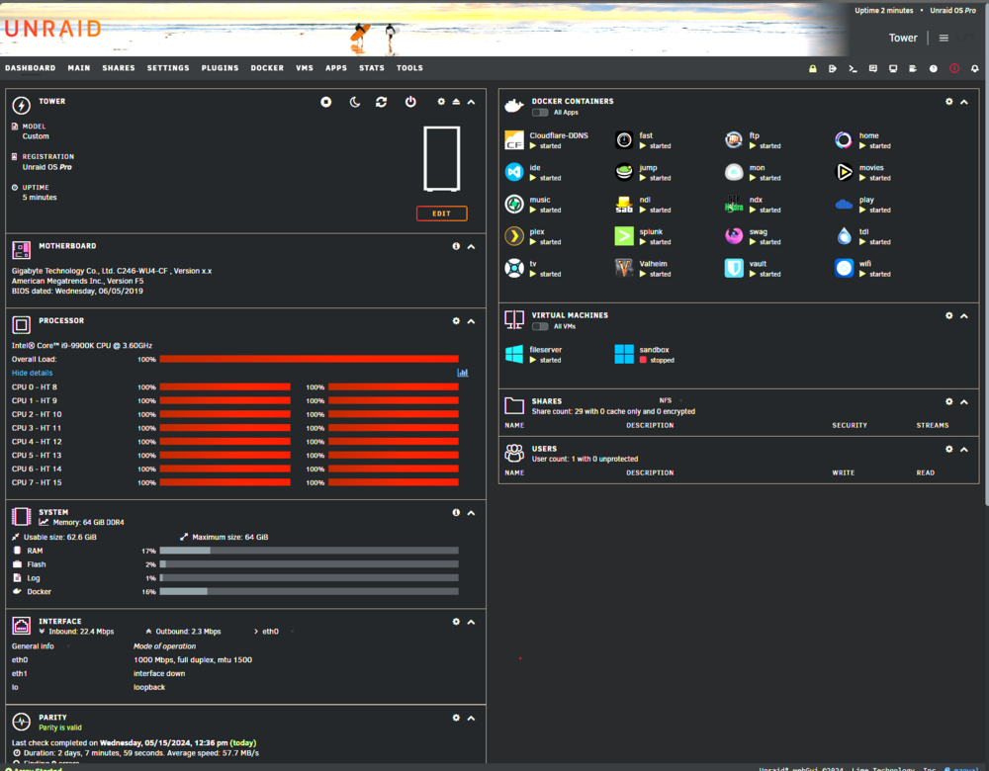Viewport: 989px width, 771px height.
Task: Click the stop array icon in Tower panel
Action: tap(326, 102)
